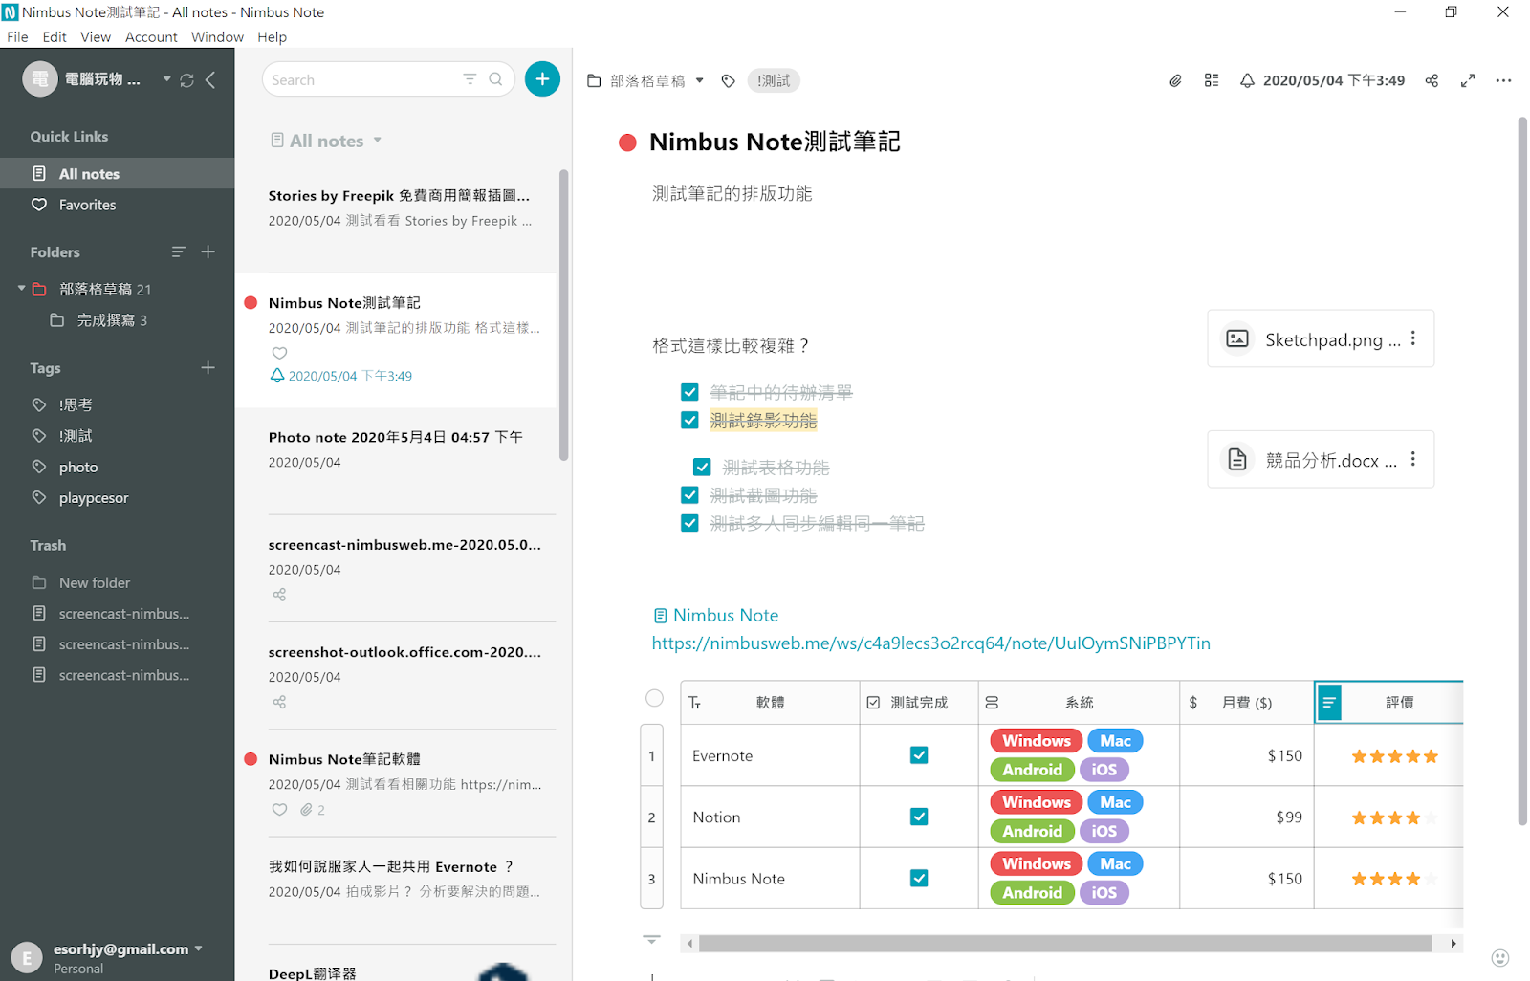Open the Help menu
1530x981 pixels.
(272, 37)
